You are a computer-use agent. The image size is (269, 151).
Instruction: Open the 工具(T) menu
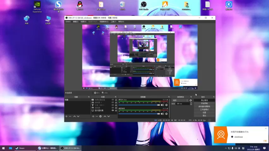(x=113, y=22)
